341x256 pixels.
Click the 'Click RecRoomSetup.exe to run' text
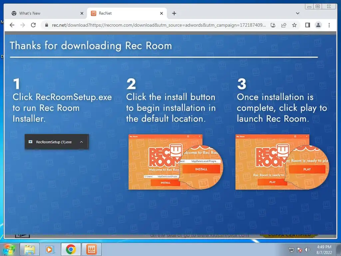pos(62,108)
